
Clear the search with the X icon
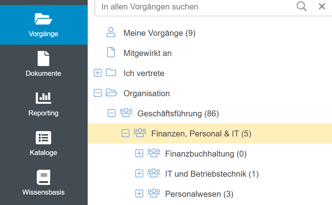point(322,6)
